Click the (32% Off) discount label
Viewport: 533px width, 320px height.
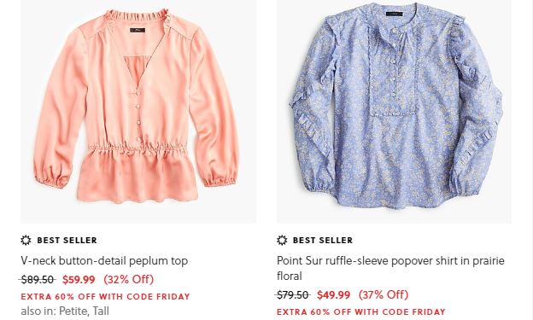point(129,279)
